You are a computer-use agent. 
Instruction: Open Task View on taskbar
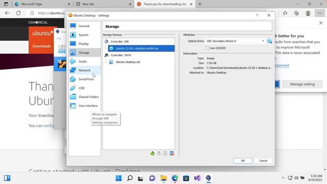point(141,178)
